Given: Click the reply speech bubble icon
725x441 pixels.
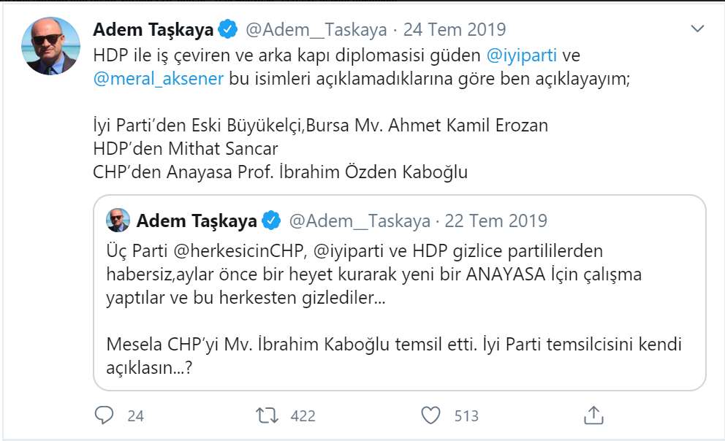Looking at the screenshot, I should pyautogui.click(x=105, y=415).
